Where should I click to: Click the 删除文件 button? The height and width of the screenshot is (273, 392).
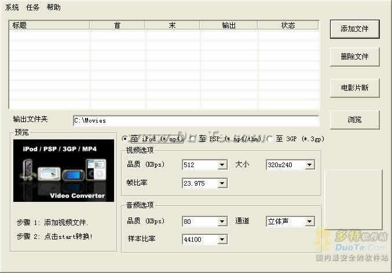point(354,57)
